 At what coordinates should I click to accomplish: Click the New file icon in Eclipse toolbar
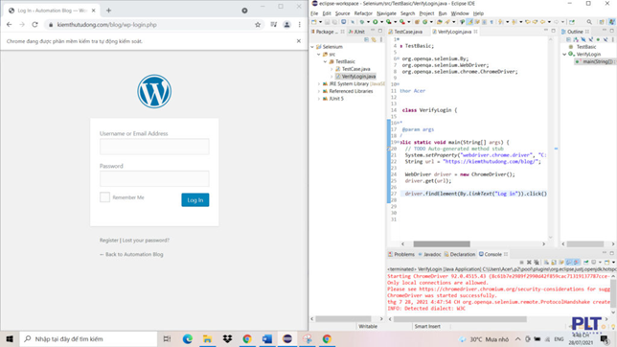click(x=314, y=22)
